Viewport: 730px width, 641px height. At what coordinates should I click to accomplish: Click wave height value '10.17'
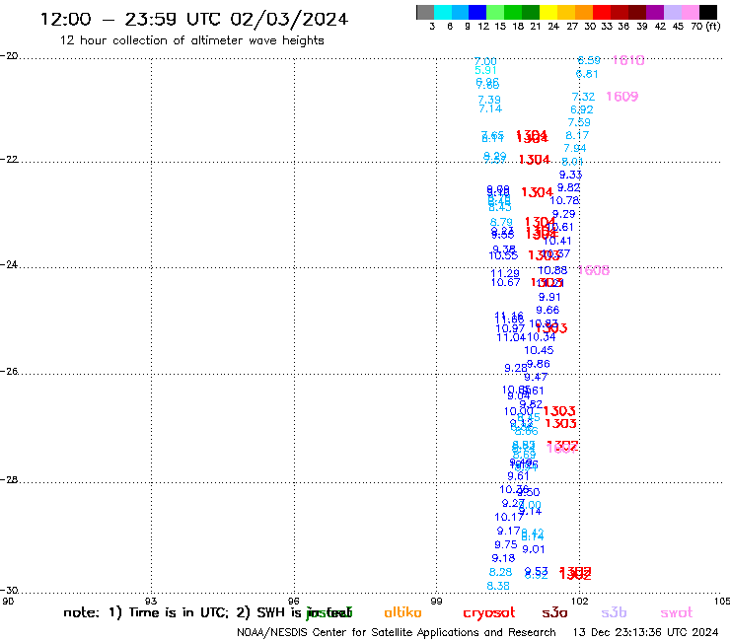(x=509, y=517)
